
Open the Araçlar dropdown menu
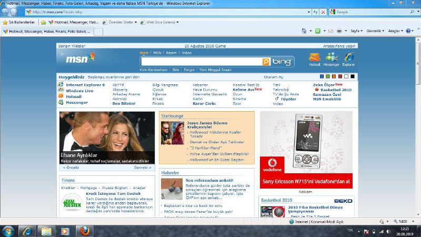395,31
